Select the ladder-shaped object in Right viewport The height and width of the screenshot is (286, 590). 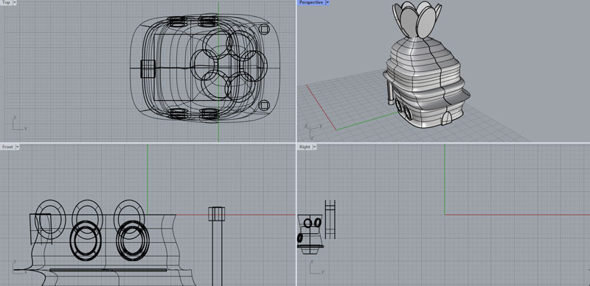coord(330,220)
